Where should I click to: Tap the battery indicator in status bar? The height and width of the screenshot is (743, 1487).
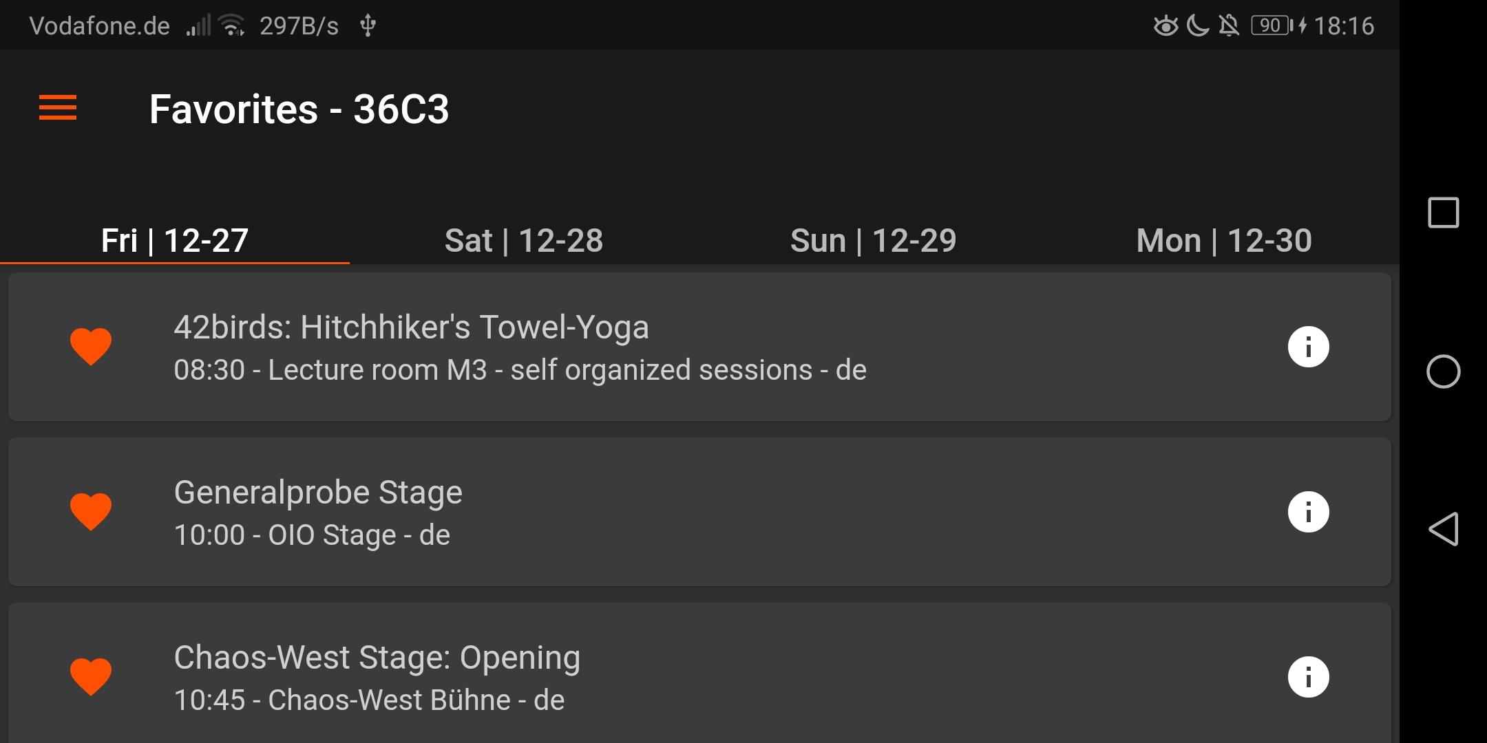tap(1271, 25)
